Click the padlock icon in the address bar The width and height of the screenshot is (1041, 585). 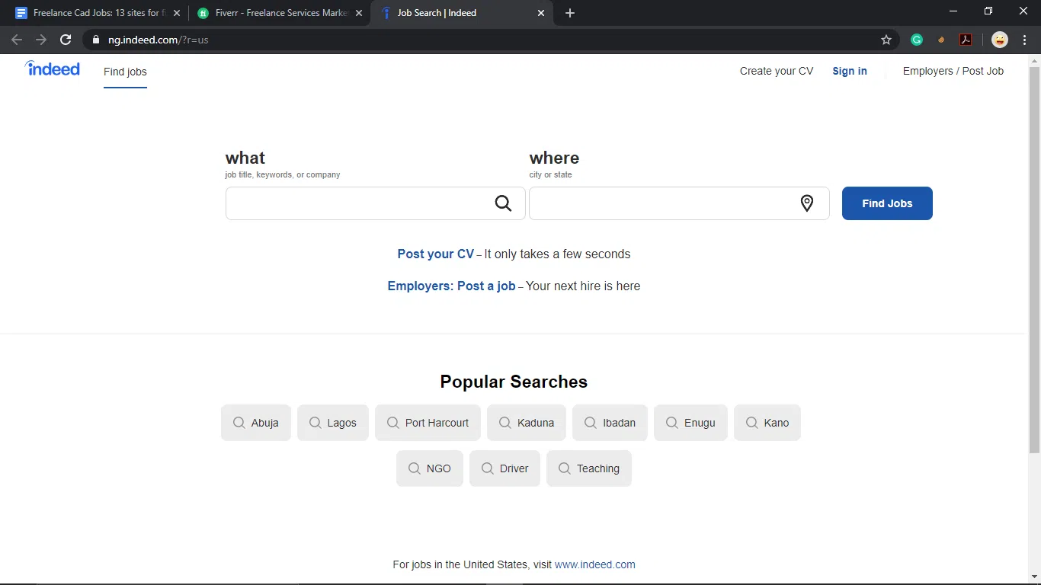pos(96,40)
